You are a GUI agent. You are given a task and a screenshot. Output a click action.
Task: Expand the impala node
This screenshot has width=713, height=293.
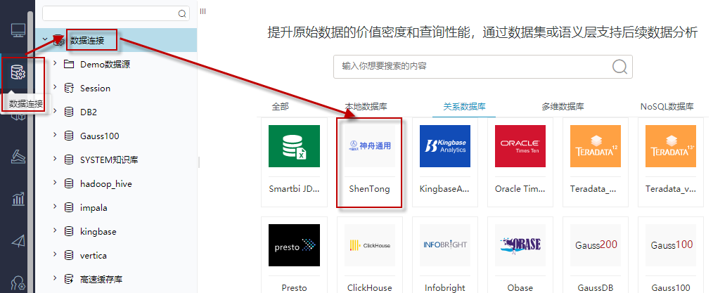(55, 207)
